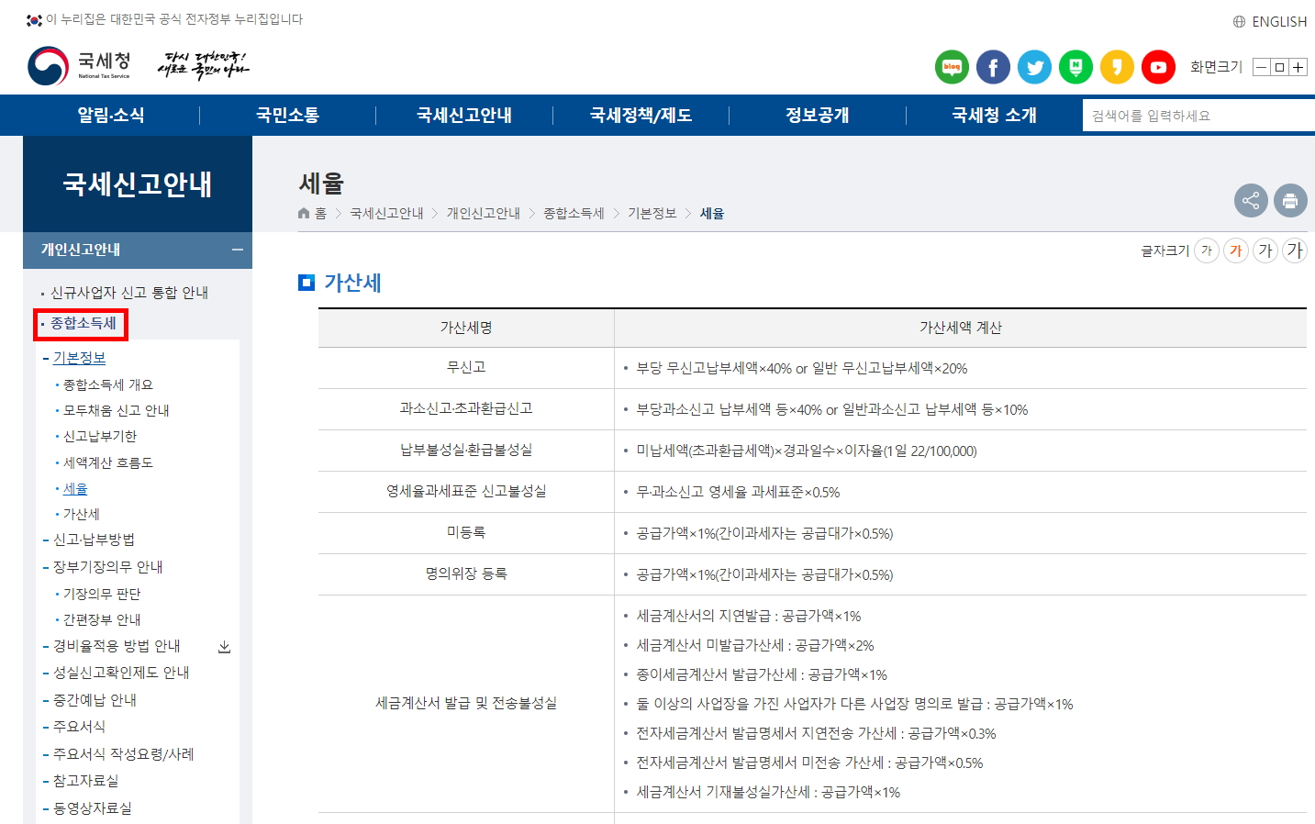Image resolution: width=1315 pixels, height=824 pixels.
Task: Open the NTS blog via the blog icon
Action: point(952,66)
